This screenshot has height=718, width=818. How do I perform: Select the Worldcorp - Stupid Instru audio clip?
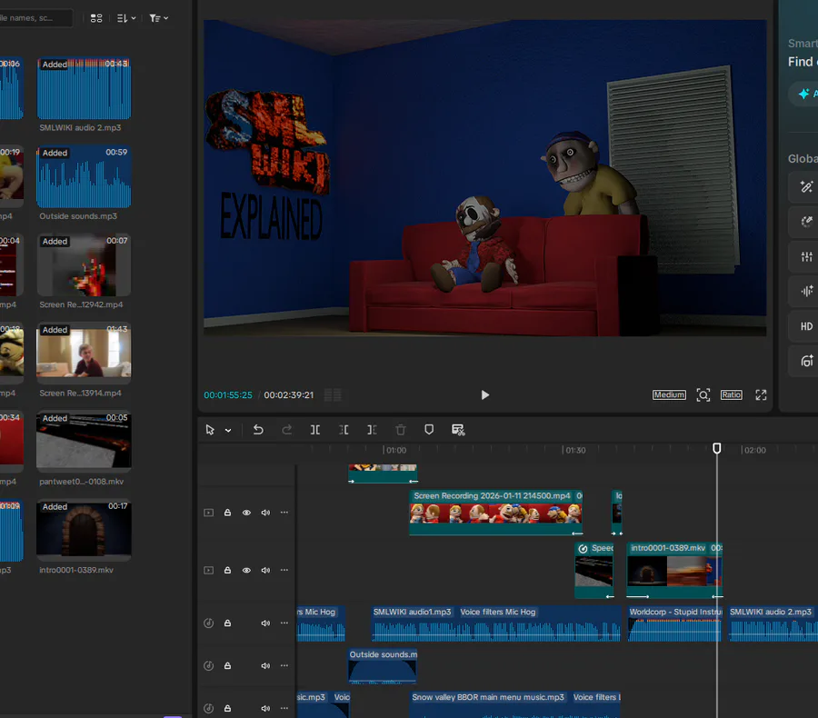click(674, 623)
